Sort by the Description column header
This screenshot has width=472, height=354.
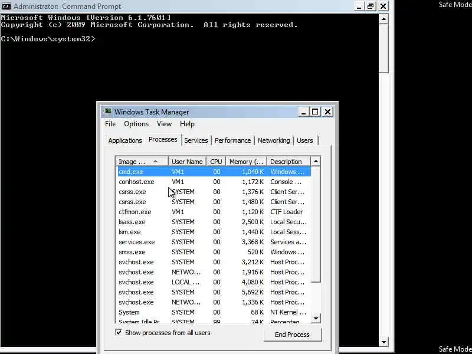[289, 162]
